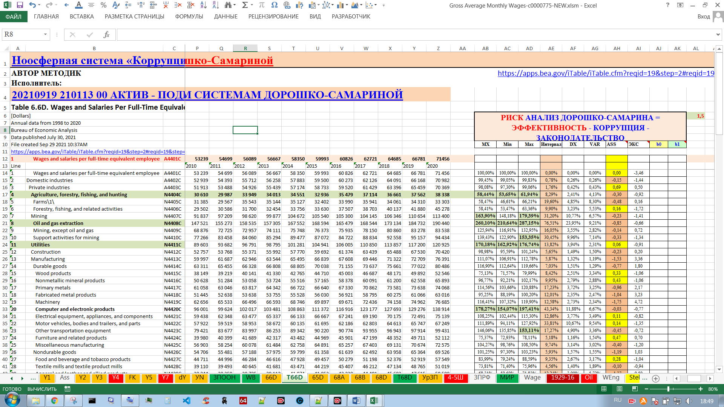
Task: Open the ФОРМУЛЫ ribbon tab
Action: click(x=189, y=17)
